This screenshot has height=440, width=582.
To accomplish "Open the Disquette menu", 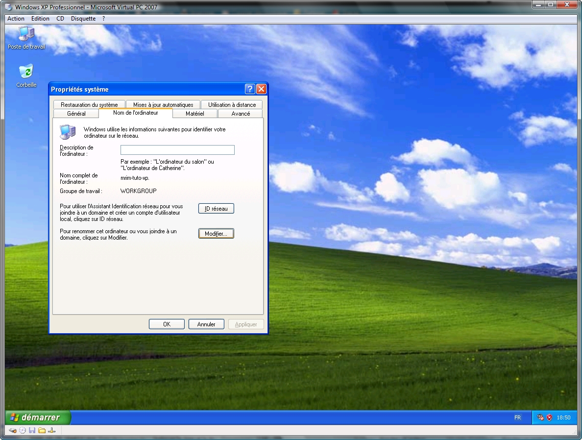I will [83, 19].
